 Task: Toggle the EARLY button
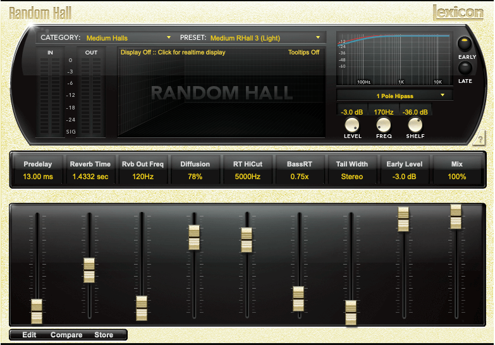pyautogui.click(x=465, y=44)
